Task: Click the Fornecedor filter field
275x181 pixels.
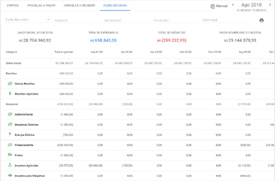Action: pyautogui.click(x=175, y=20)
